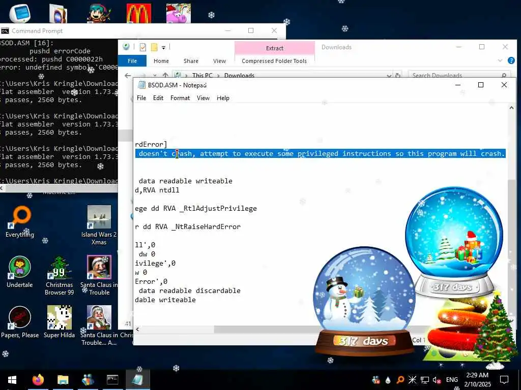Switch to Notepad taskbar button
The width and height of the screenshot is (521, 390).
point(137,380)
